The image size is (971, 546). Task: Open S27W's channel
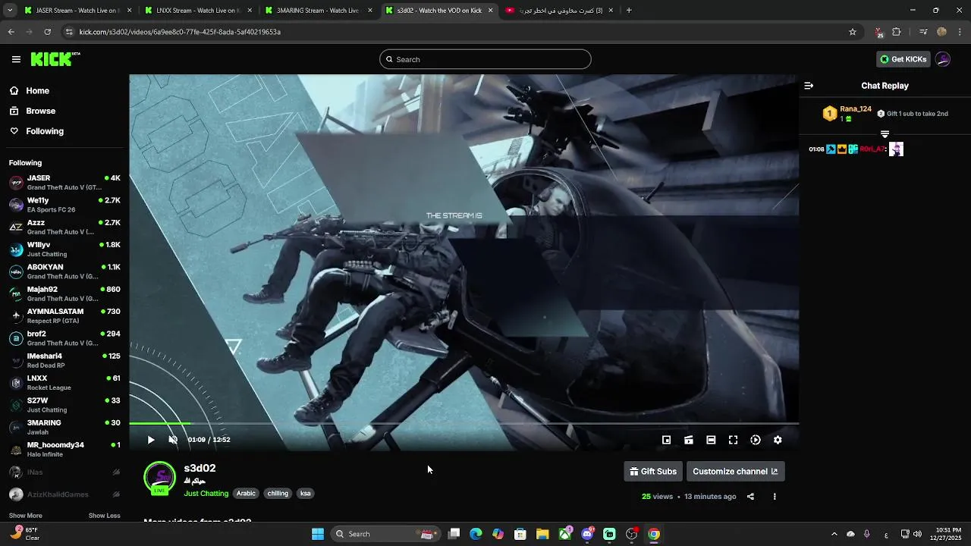tap(64, 405)
